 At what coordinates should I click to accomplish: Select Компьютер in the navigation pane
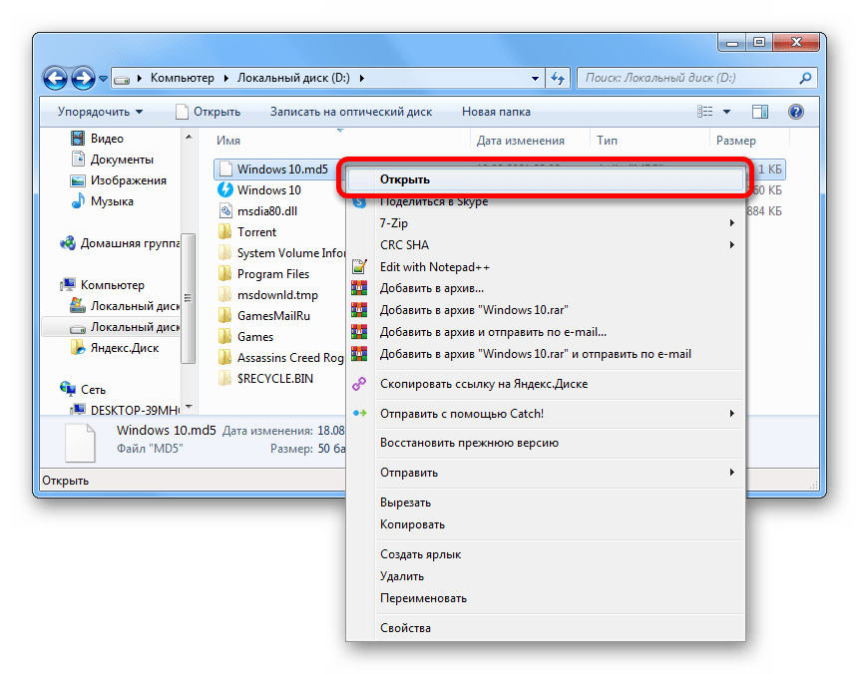coord(103,285)
